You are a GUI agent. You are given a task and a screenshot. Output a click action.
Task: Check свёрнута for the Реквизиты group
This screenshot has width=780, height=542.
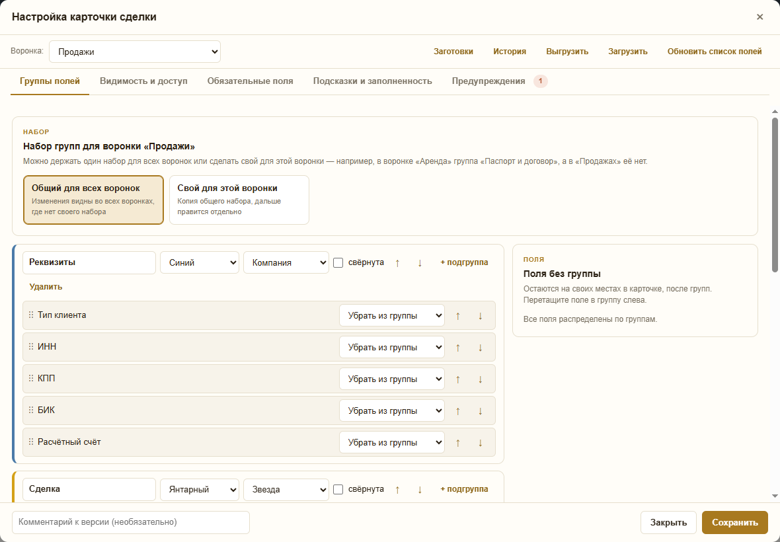(338, 262)
